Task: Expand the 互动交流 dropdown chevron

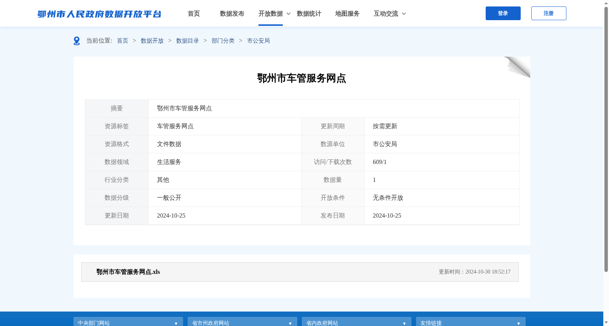Action: click(x=404, y=14)
